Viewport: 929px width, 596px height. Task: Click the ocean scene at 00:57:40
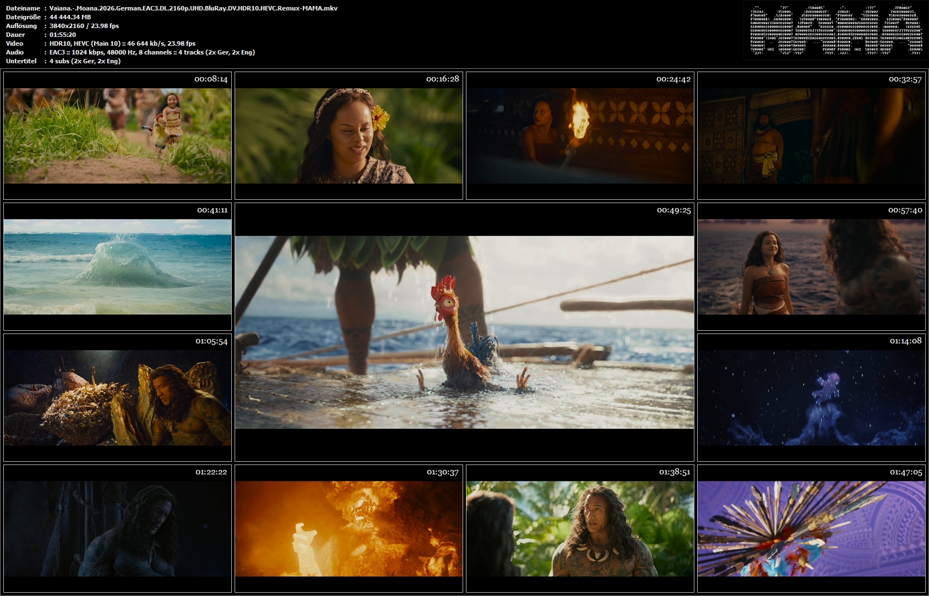(x=811, y=266)
